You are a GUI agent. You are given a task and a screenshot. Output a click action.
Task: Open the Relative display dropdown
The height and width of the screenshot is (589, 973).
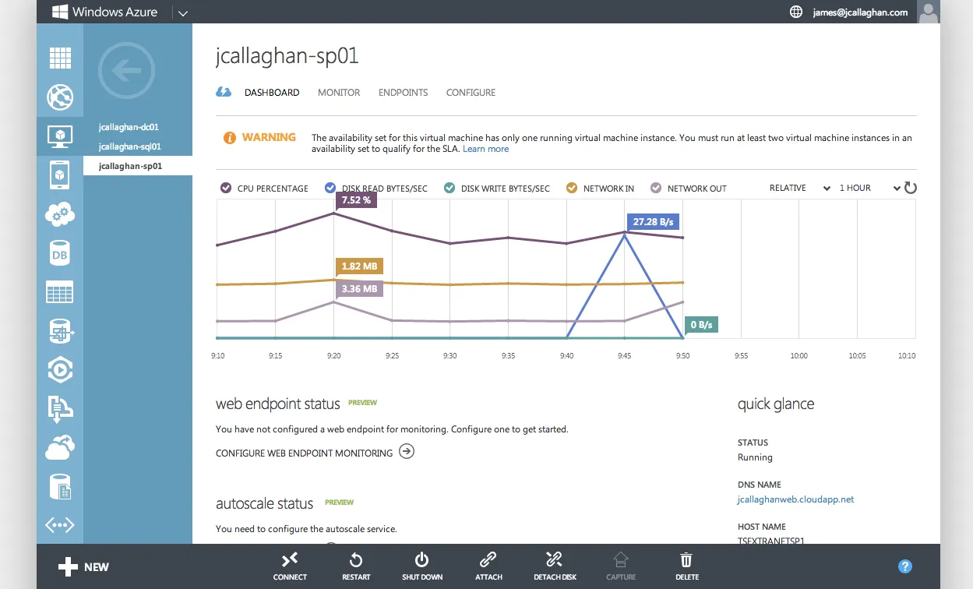coord(799,188)
